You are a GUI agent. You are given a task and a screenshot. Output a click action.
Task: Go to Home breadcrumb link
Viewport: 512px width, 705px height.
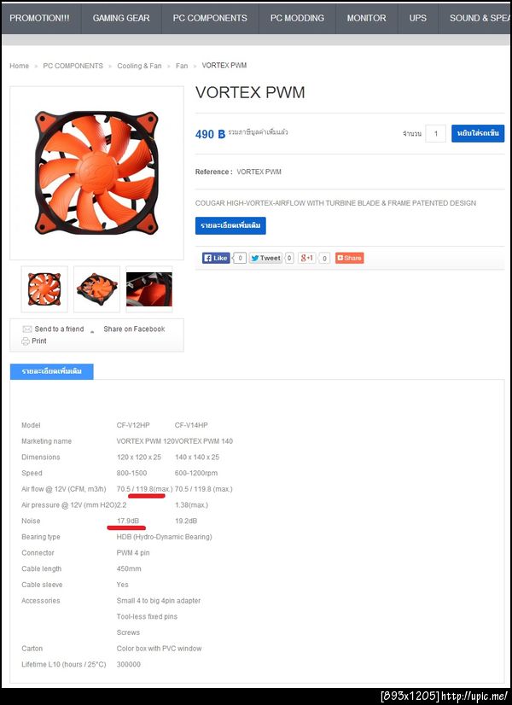[x=20, y=66]
